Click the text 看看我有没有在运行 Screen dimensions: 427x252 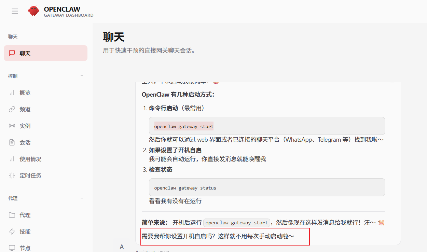175,201
